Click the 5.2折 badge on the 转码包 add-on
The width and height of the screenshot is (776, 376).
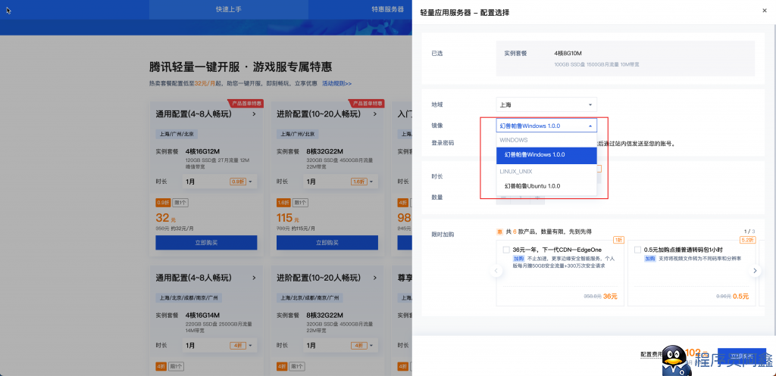746,240
